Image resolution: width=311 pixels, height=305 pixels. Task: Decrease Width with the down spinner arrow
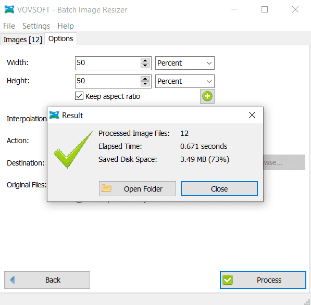tap(145, 66)
